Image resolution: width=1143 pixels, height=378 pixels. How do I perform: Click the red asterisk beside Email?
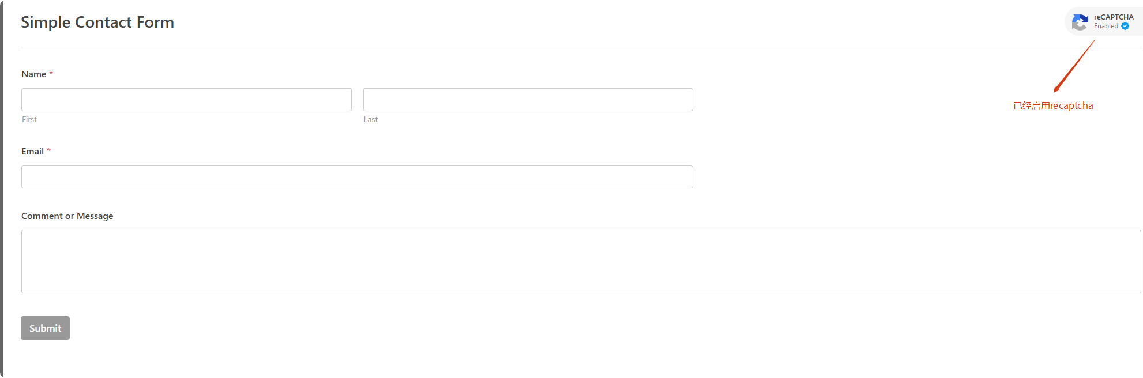(x=48, y=151)
